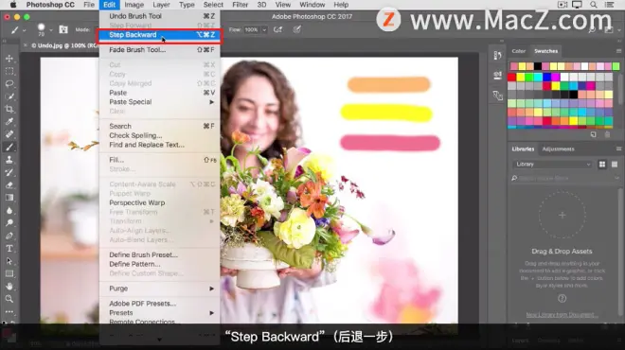Select the Crop tool

pyautogui.click(x=9, y=109)
